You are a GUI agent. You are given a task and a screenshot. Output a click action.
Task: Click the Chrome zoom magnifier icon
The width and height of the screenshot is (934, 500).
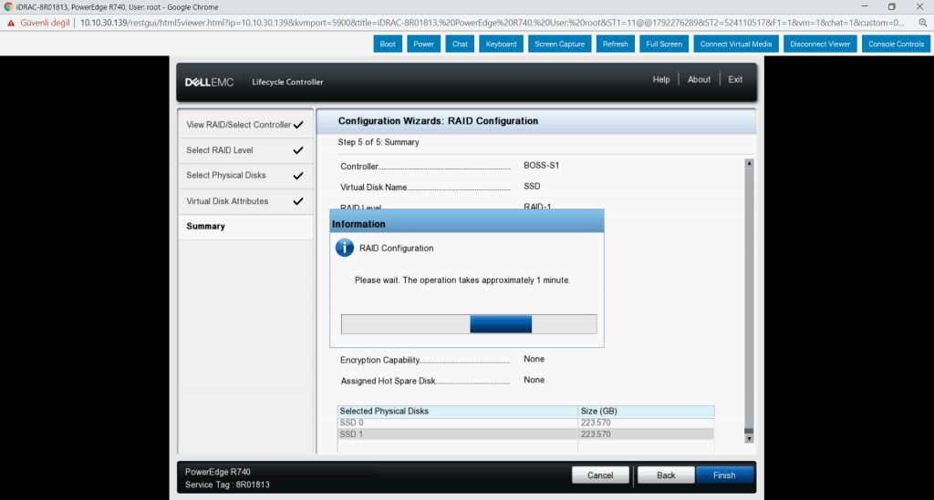pyautogui.click(x=922, y=22)
